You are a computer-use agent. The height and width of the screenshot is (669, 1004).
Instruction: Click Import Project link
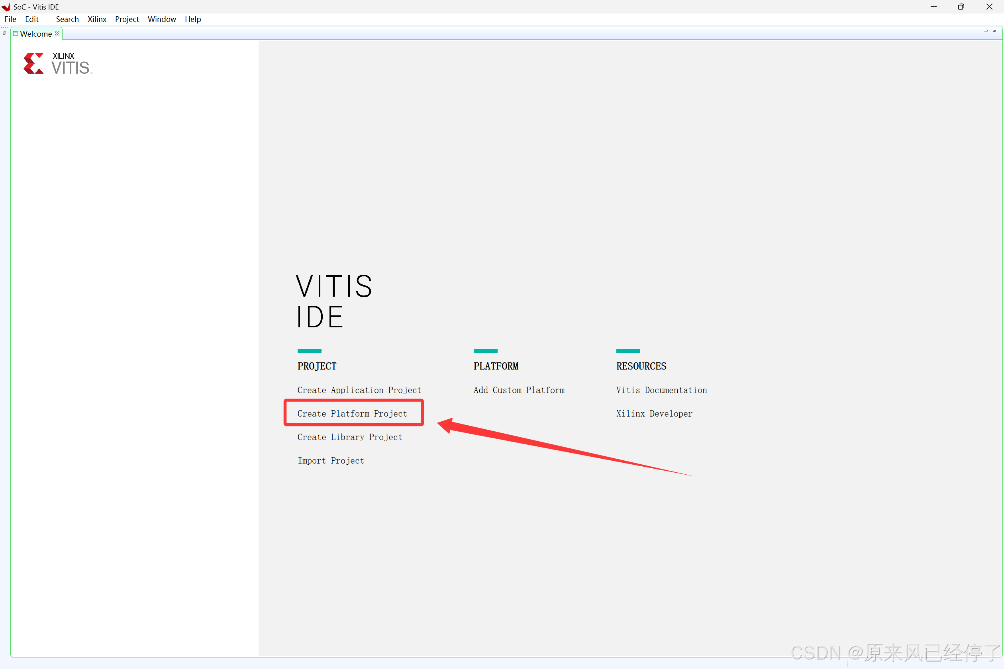tap(330, 460)
